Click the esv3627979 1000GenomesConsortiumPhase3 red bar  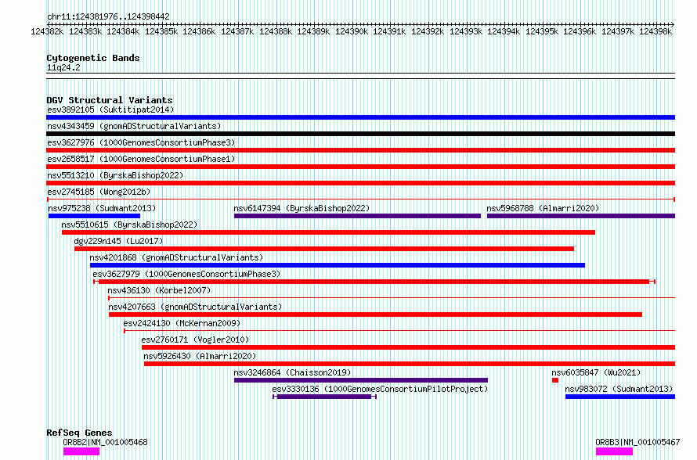tap(374, 282)
